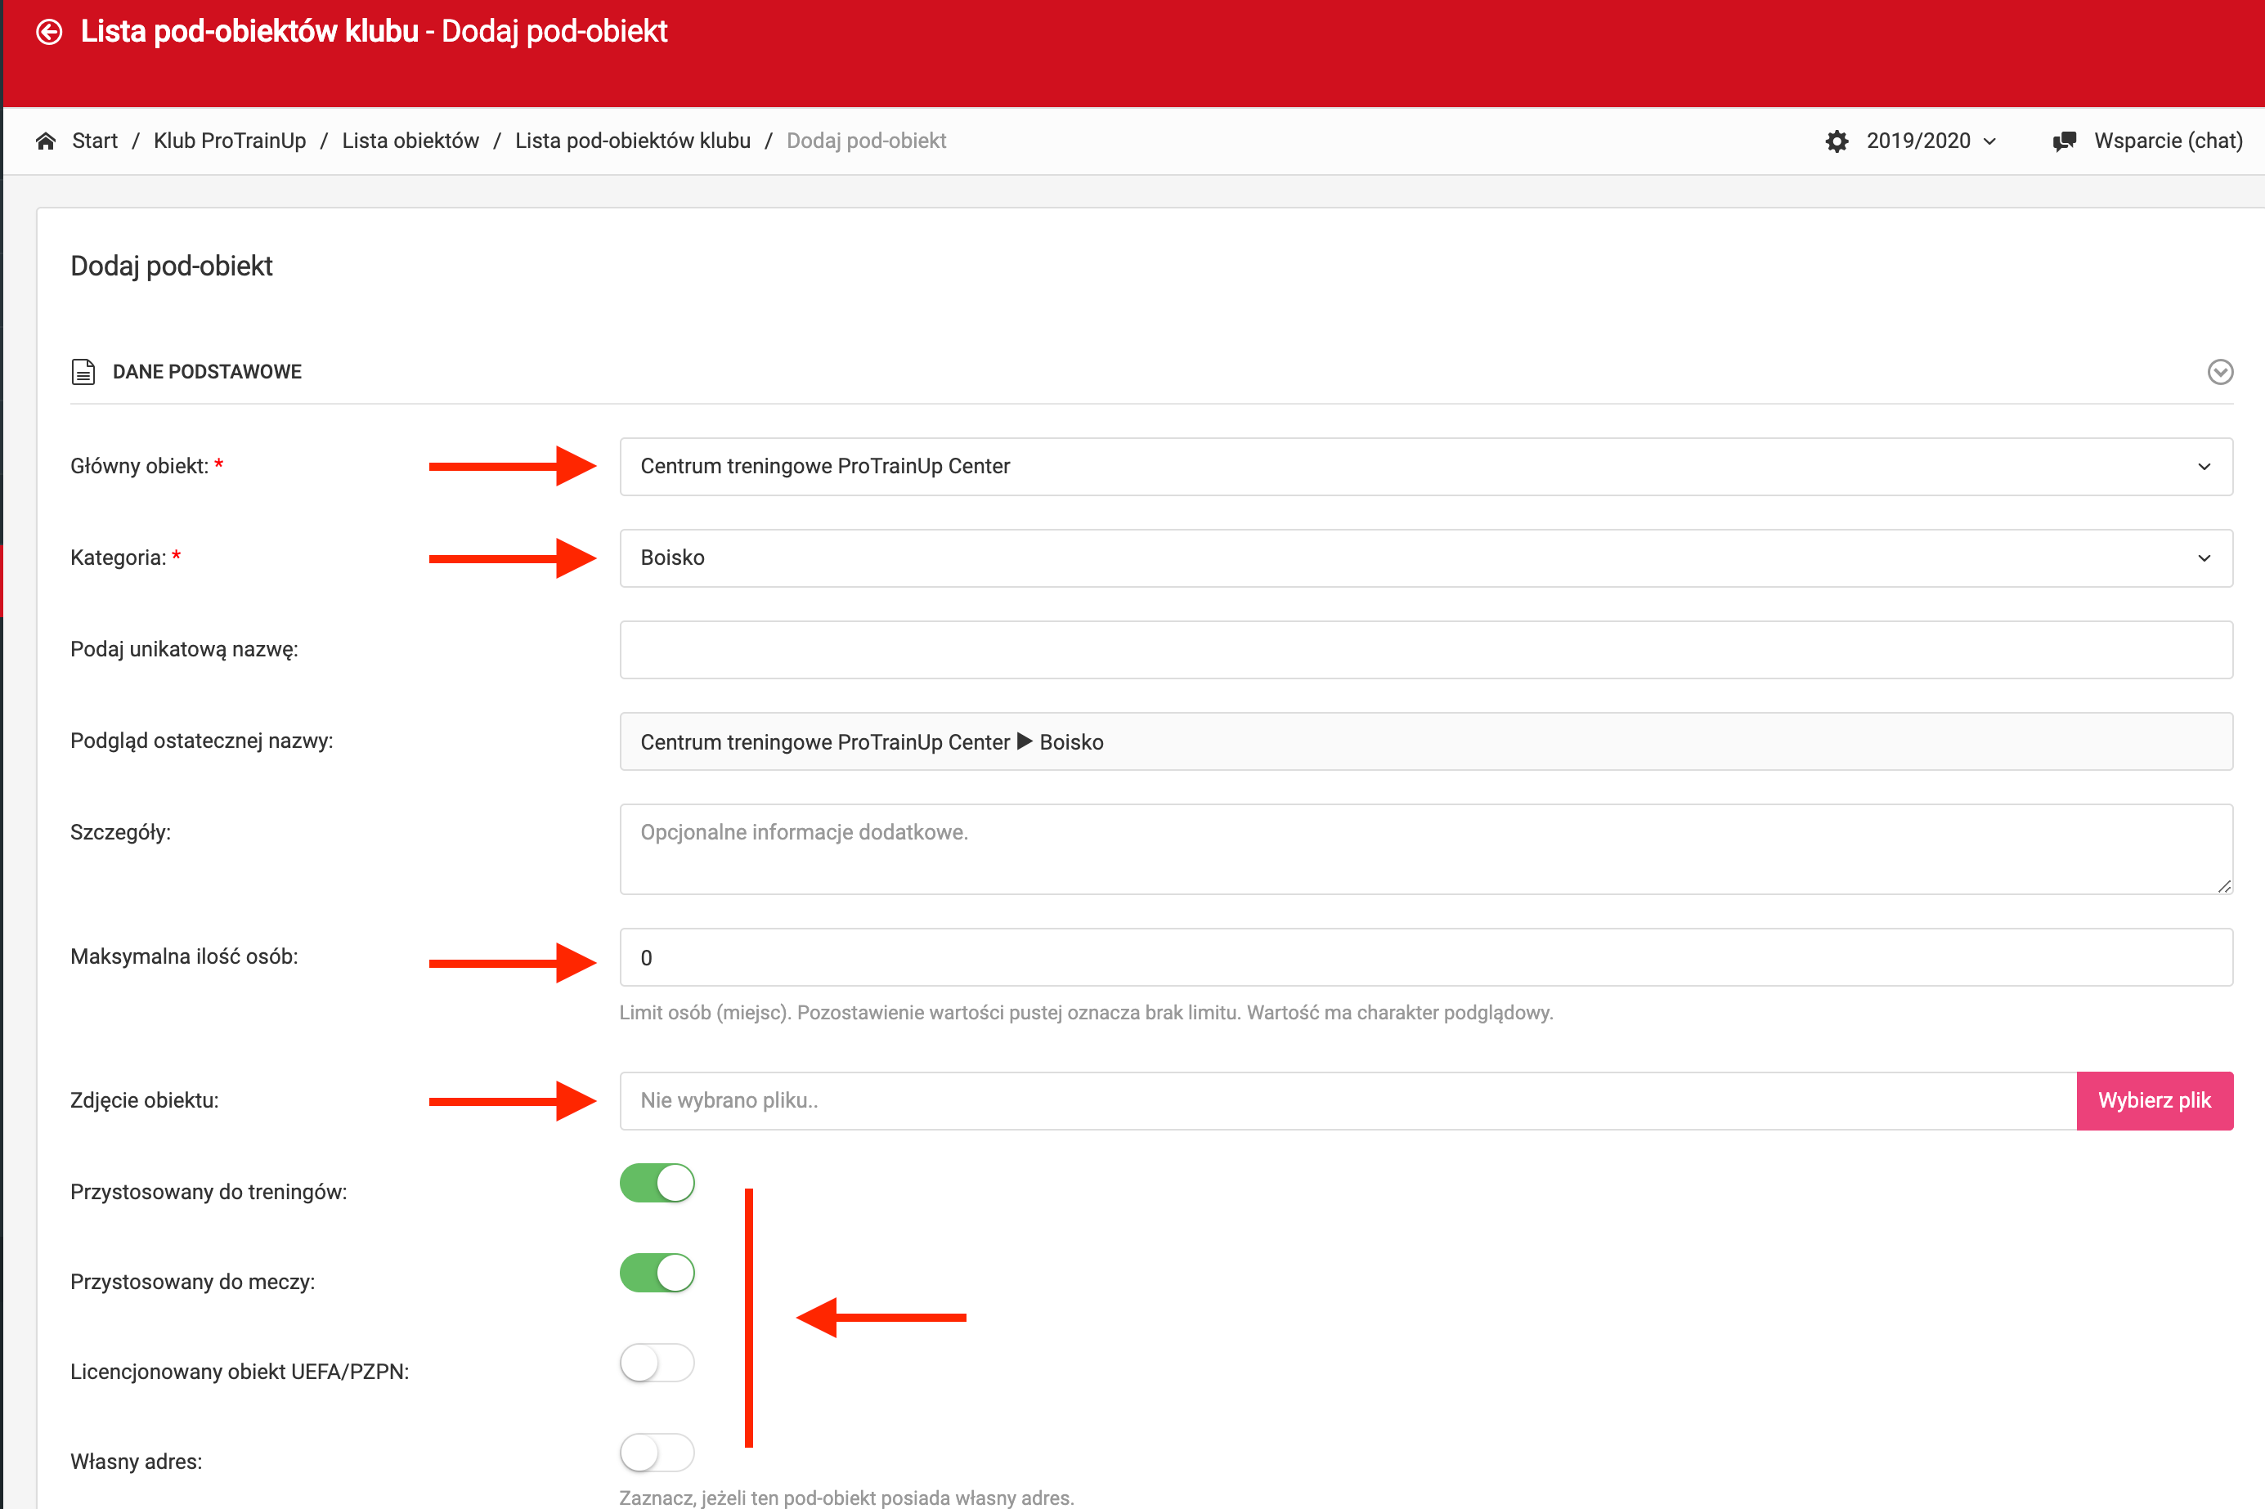Open Klub ProTrainUp breadcrumb link
Screen dimensions: 2265x1509
(229, 141)
